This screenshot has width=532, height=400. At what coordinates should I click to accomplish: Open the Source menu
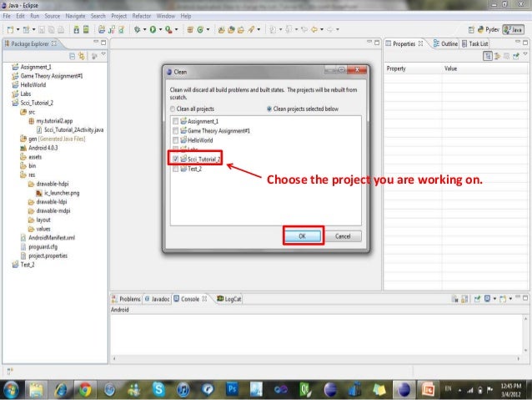(x=53, y=16)
